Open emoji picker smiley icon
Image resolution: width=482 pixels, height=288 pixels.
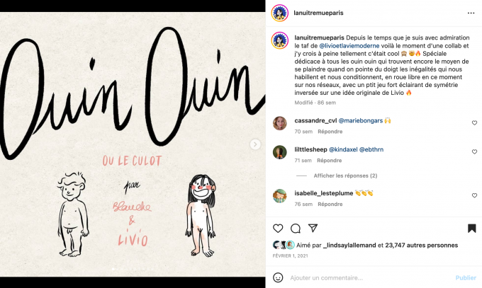(x=278, y=277)
